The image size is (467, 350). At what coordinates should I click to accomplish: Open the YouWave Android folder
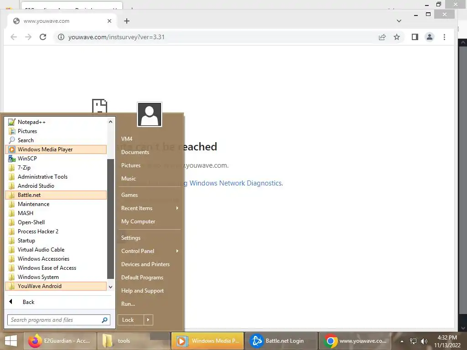tap(56, 286)
